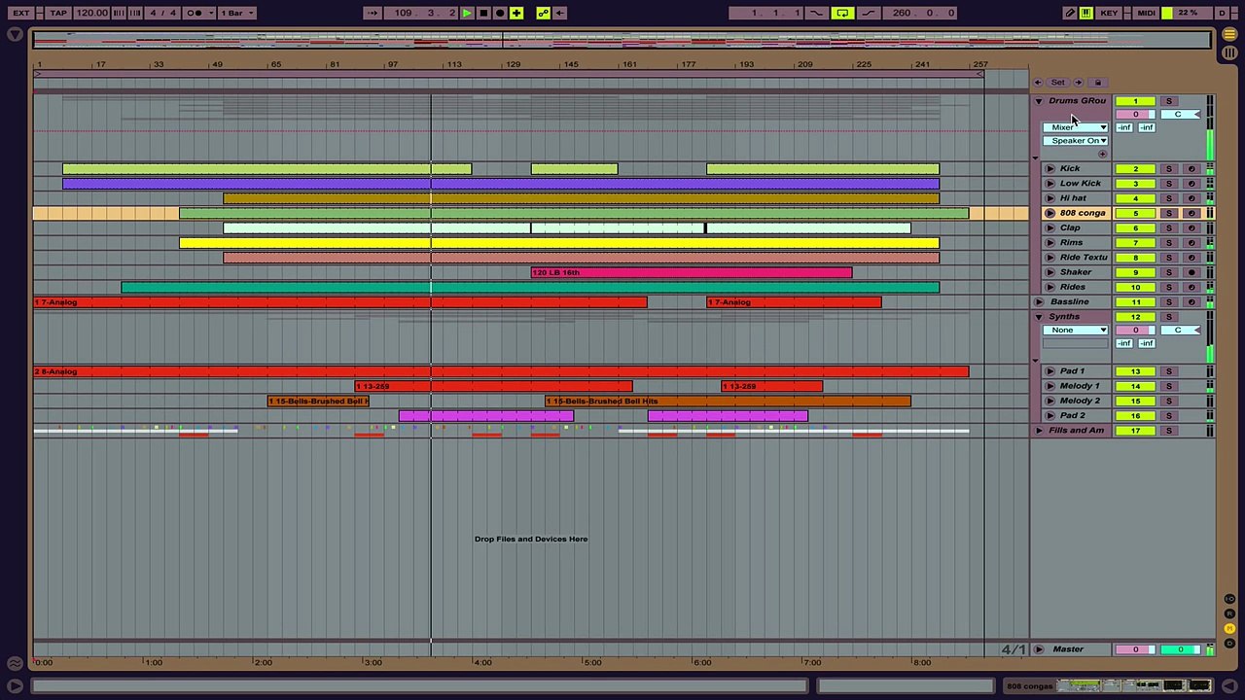
Task: Click the TAP tempo button
Action: 58,13
